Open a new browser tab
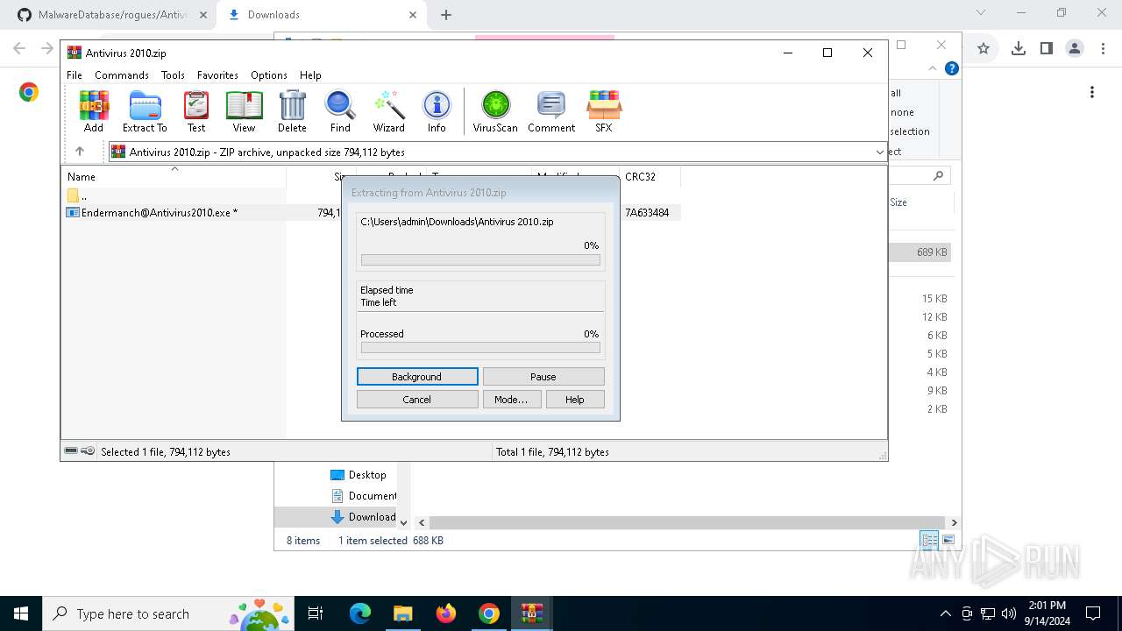The image size is (1122, 631). [446, 14]
